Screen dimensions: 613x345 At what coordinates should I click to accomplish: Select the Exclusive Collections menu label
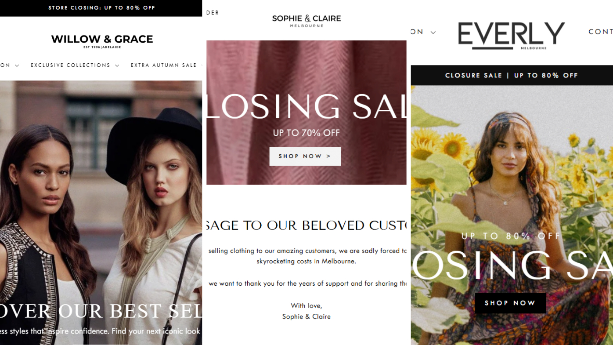(70, 65)
